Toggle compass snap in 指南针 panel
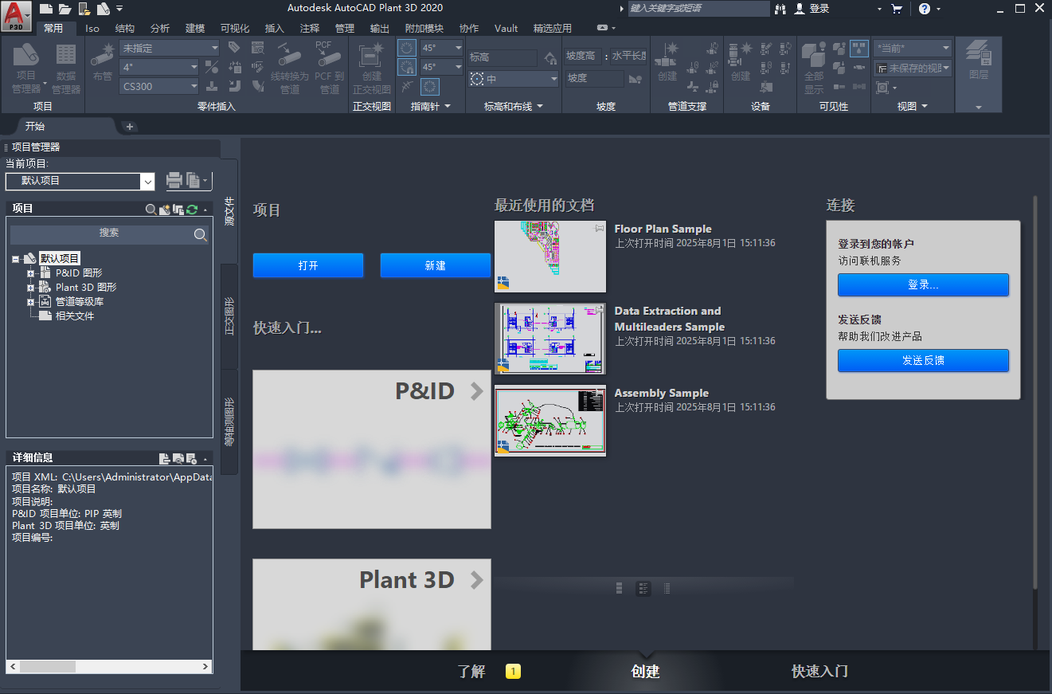The height and width of the screenshot is (694, 1052). point(407,65)
